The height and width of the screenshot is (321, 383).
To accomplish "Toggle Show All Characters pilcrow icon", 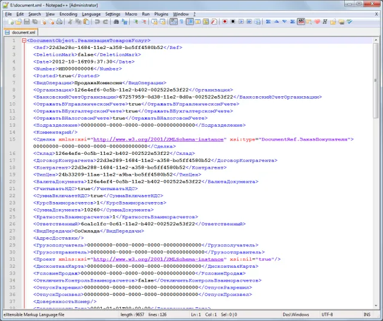I will point(181,22).
